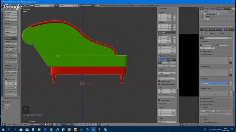
Task: Open the Scene properties tab
Action: [211, 30]
